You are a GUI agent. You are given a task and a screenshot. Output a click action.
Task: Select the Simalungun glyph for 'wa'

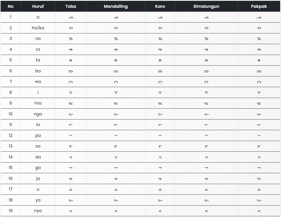pos(206,82)
